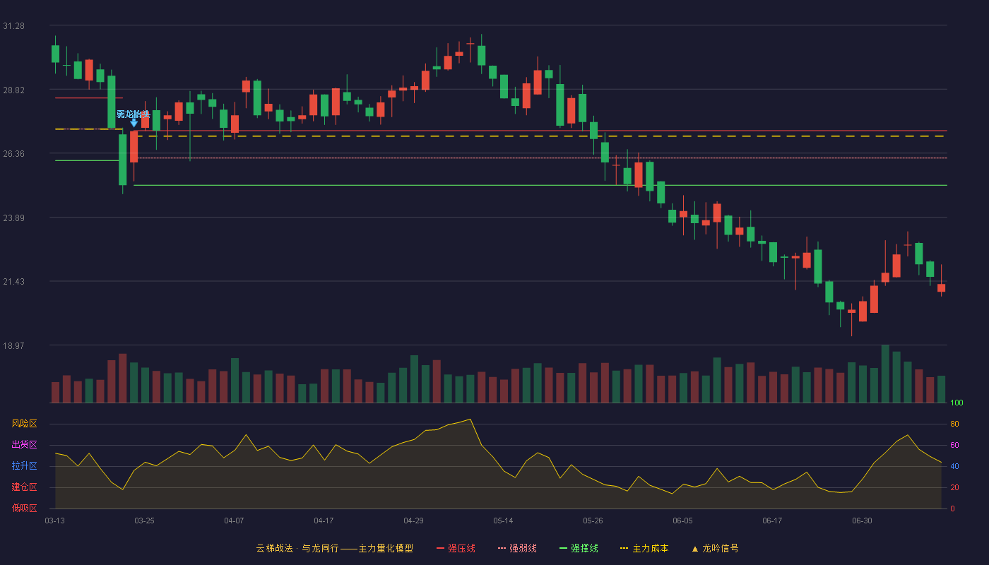Click the orange 80 indicator scale label

click(x=954, y=424)
